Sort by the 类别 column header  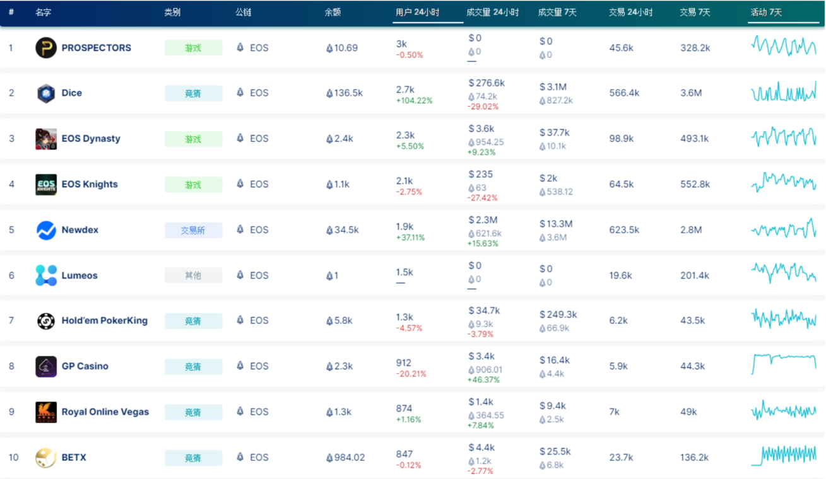point(172,12)
